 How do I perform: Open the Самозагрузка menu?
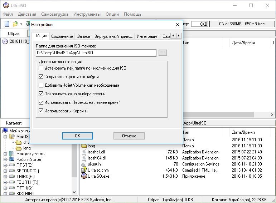tap(55, 14)
